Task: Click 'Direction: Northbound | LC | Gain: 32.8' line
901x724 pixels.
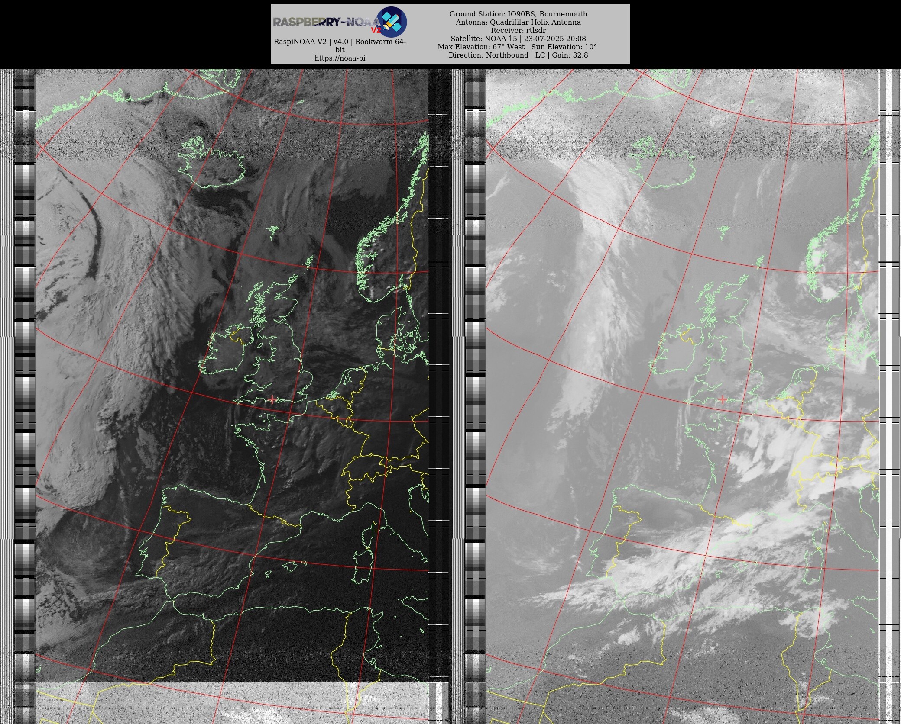Action: point(518,55)
